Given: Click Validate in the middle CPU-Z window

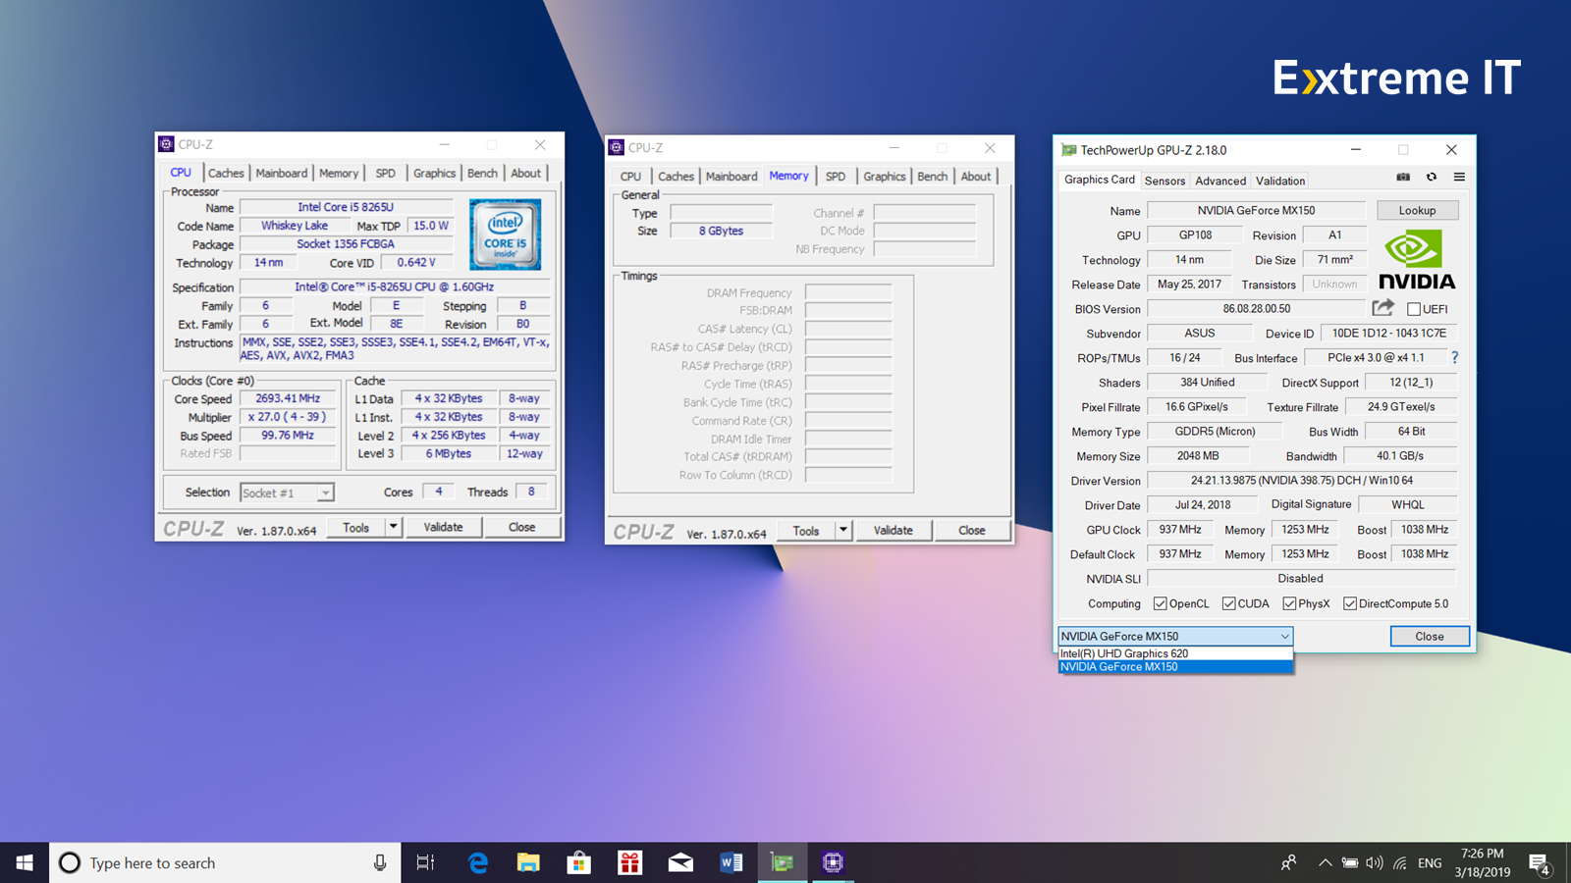Looking at the screenshot, I should [893, 530].
